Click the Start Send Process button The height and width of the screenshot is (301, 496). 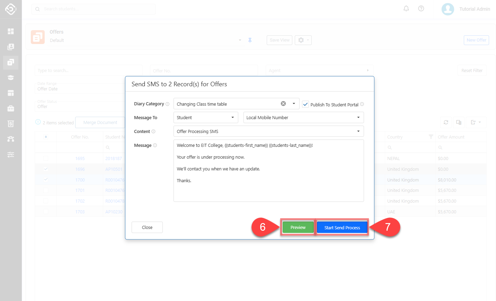[x=342, y=228]
